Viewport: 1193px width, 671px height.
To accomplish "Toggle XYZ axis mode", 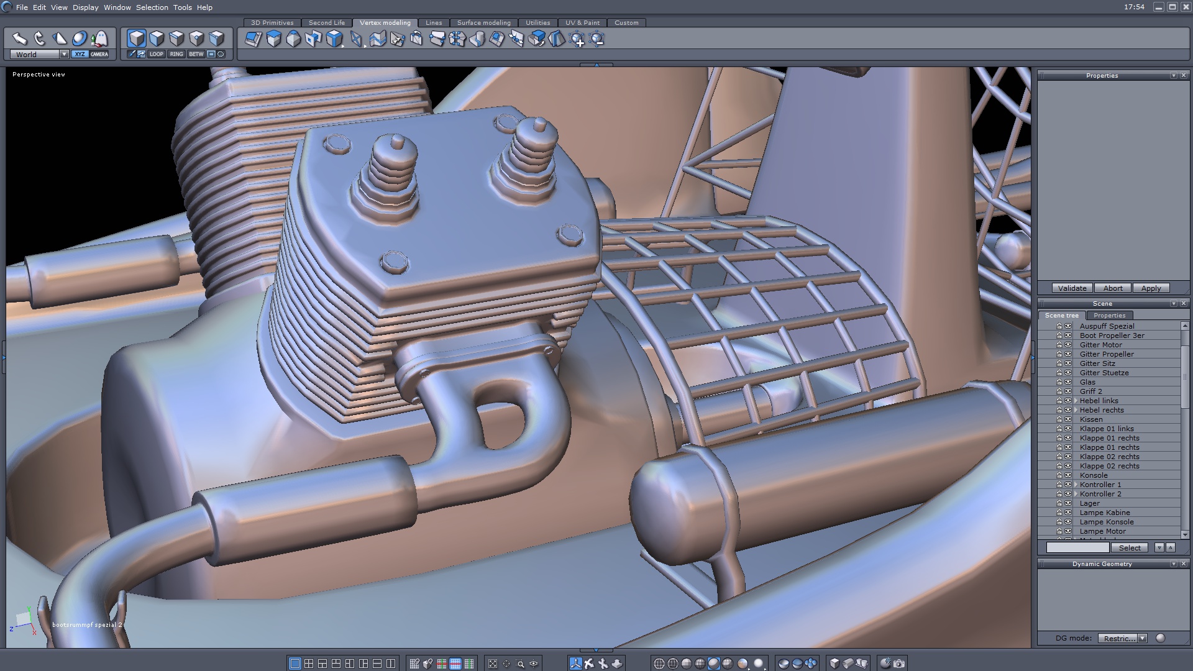I will coord(80,54).
